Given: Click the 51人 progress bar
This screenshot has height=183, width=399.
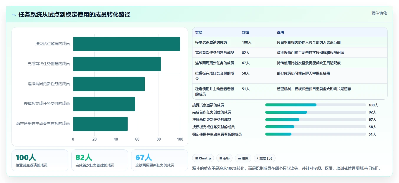Looking at the screenshot, I should point(316,134).
